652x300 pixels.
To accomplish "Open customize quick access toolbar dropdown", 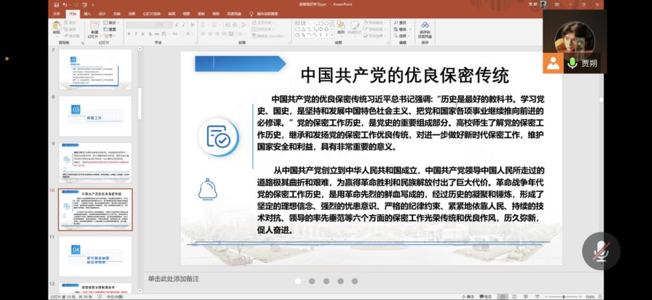I will [92, 4].
